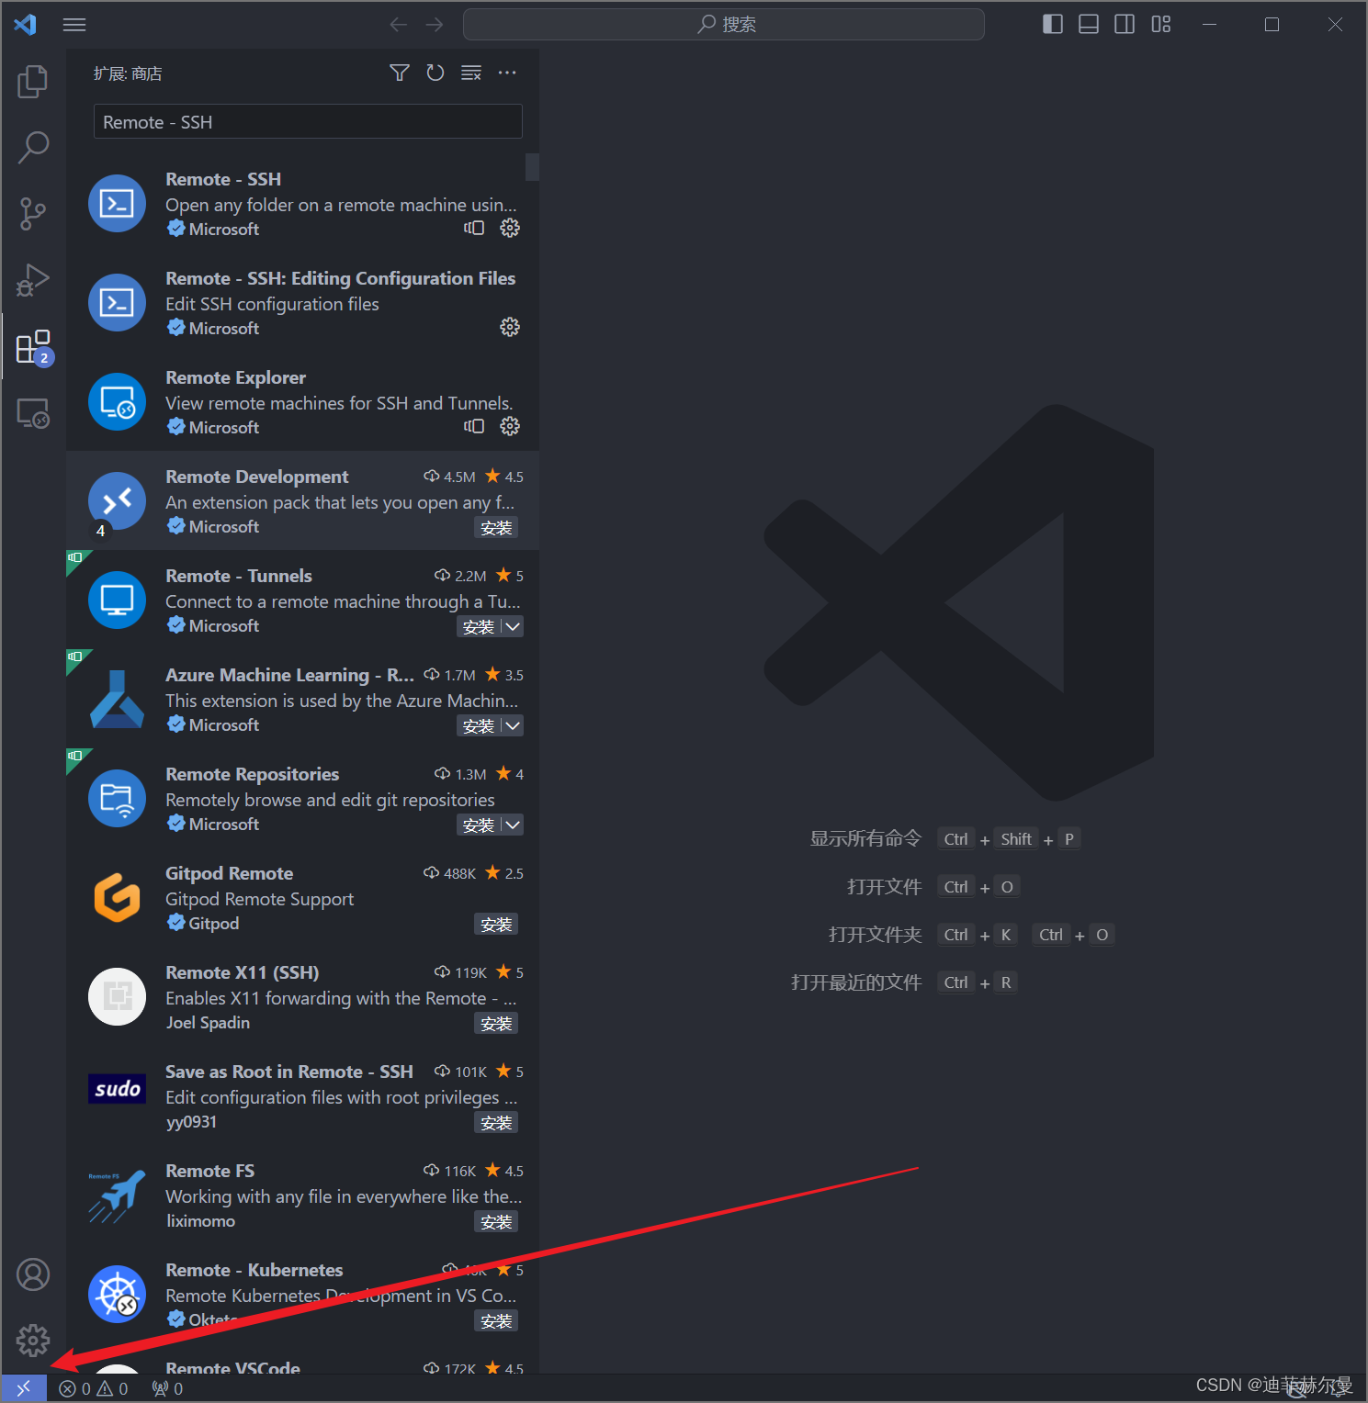
Task: Toggle the primary side bar layout
Action: pyautogui.click(x=1053, y=25)
